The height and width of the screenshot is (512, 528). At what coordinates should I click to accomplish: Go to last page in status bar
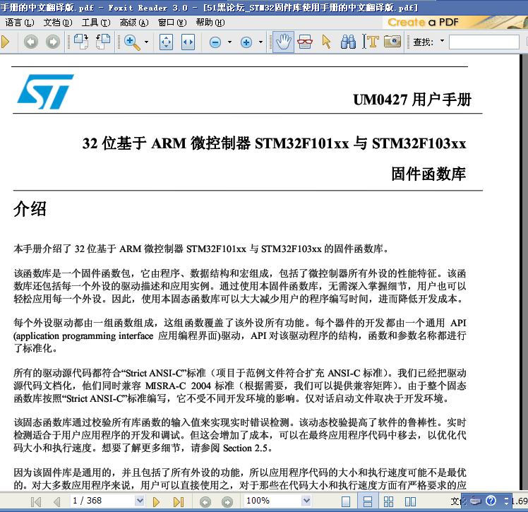click(x=179, y=501)
